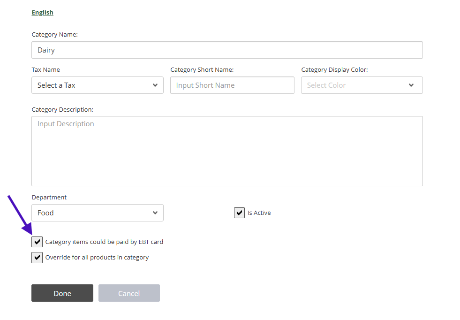Focus the Category Name field containing Dairy
This screenshot has height=320, width=460.
click(227, 50)
